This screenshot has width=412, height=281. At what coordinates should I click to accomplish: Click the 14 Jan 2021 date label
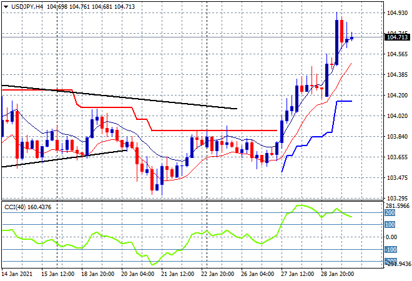click(x=17, y=274)
